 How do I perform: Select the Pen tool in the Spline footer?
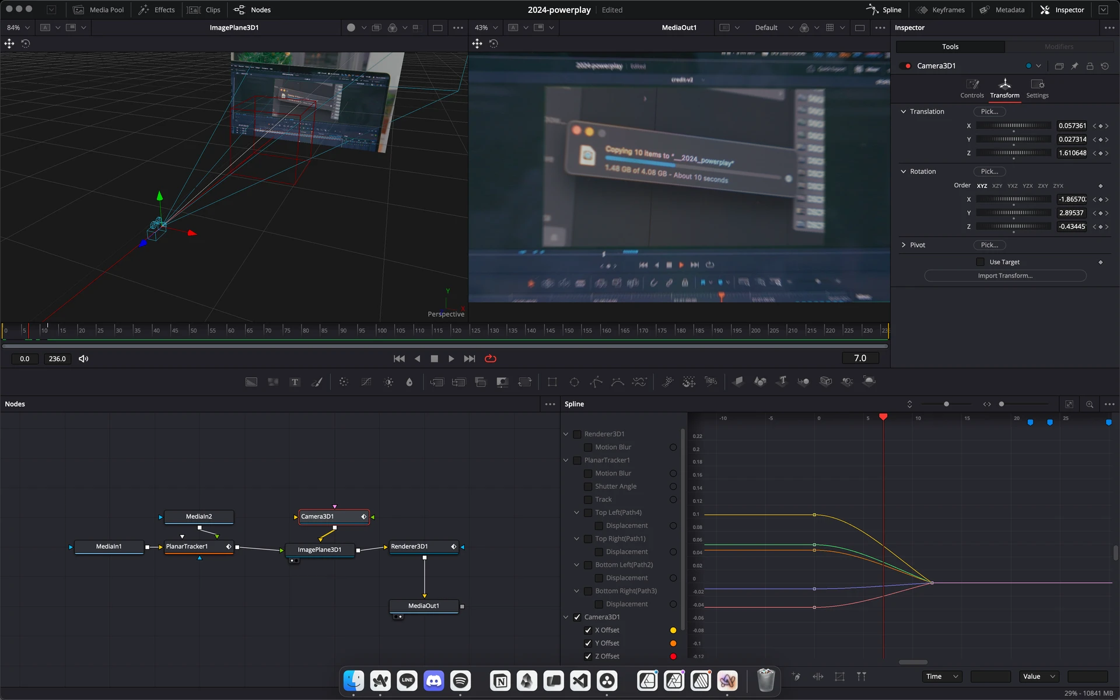(795, 677)
